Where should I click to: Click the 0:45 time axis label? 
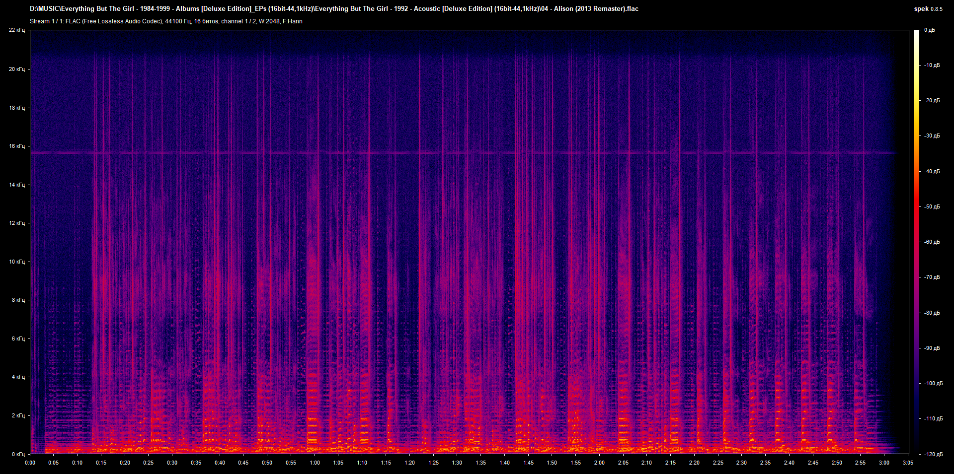pyautogui.click(x=243, y=463)
